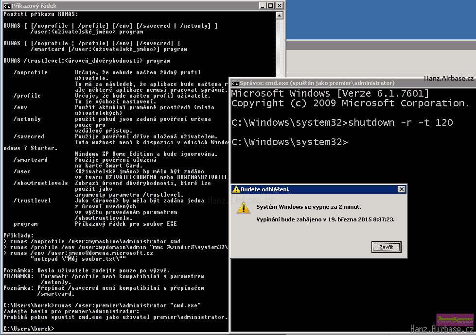
Task: Click the scroll-up arrow in Příkazový řádek
Action: click(280, 15)
